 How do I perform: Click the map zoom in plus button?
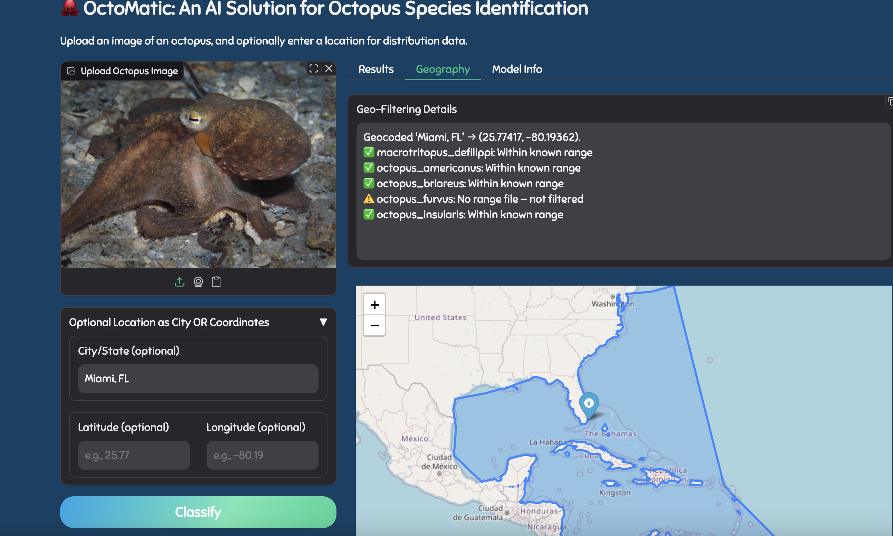[374, 305]
